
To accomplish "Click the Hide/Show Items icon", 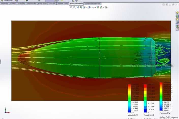I will pyautogui.click(x=93, y=7).
